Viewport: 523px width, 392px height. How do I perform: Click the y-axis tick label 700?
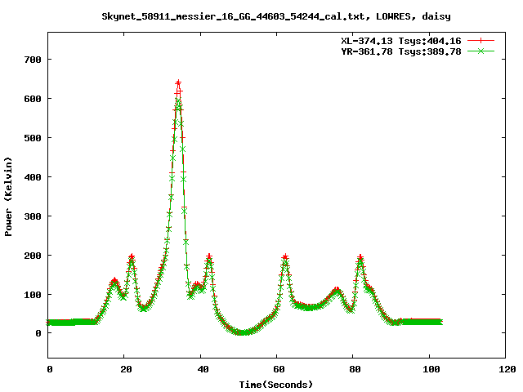(x=33, y=60)
